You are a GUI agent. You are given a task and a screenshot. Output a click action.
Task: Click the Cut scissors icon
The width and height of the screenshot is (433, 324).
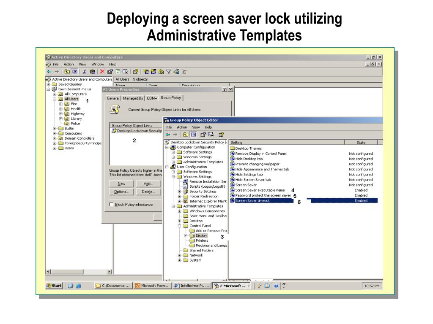click(85, 72)
